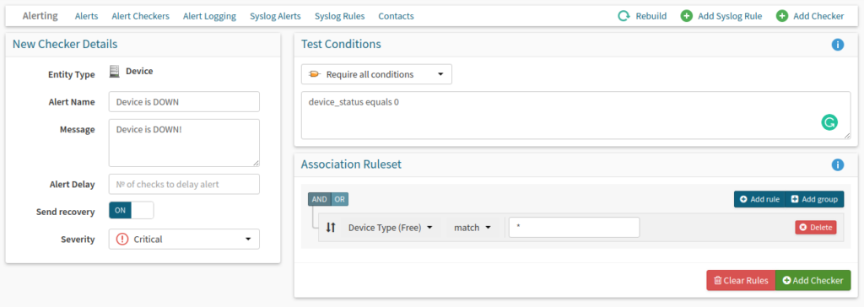Click the red Critical severity exclamation icon
This screenshot has width=864, height=307.
pyautogui.click(x=122, y=240)
